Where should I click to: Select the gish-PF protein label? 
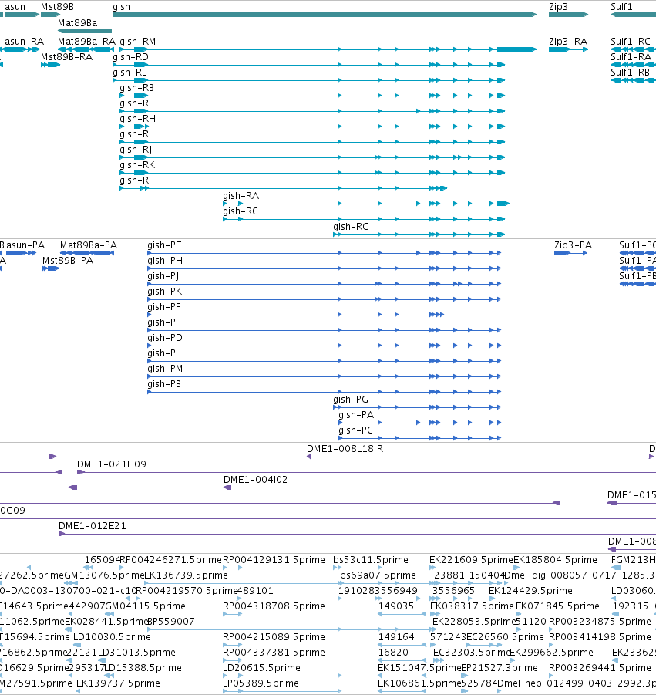[164, 307]
